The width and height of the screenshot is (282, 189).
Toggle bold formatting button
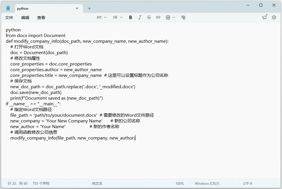click(x=131, y=17)
